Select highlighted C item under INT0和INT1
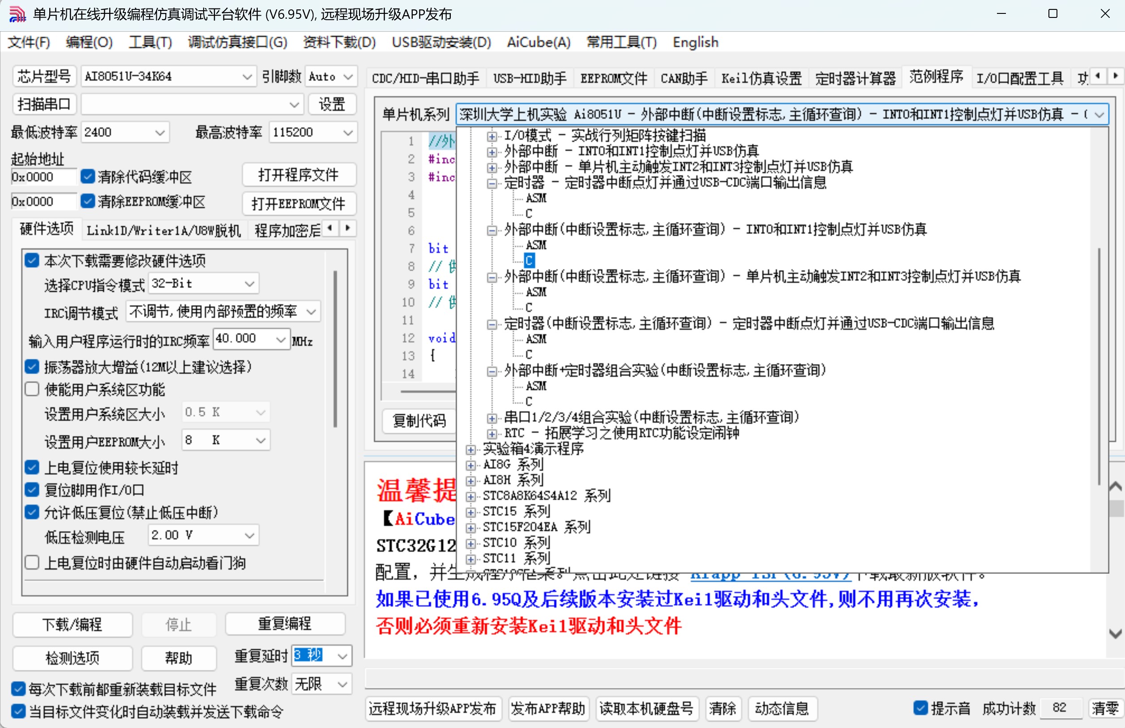 pos(529,260)
